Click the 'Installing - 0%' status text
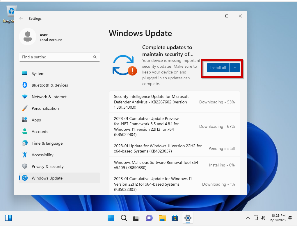The height and width of the screenshot is (226, 297). [x=222, y=165]
